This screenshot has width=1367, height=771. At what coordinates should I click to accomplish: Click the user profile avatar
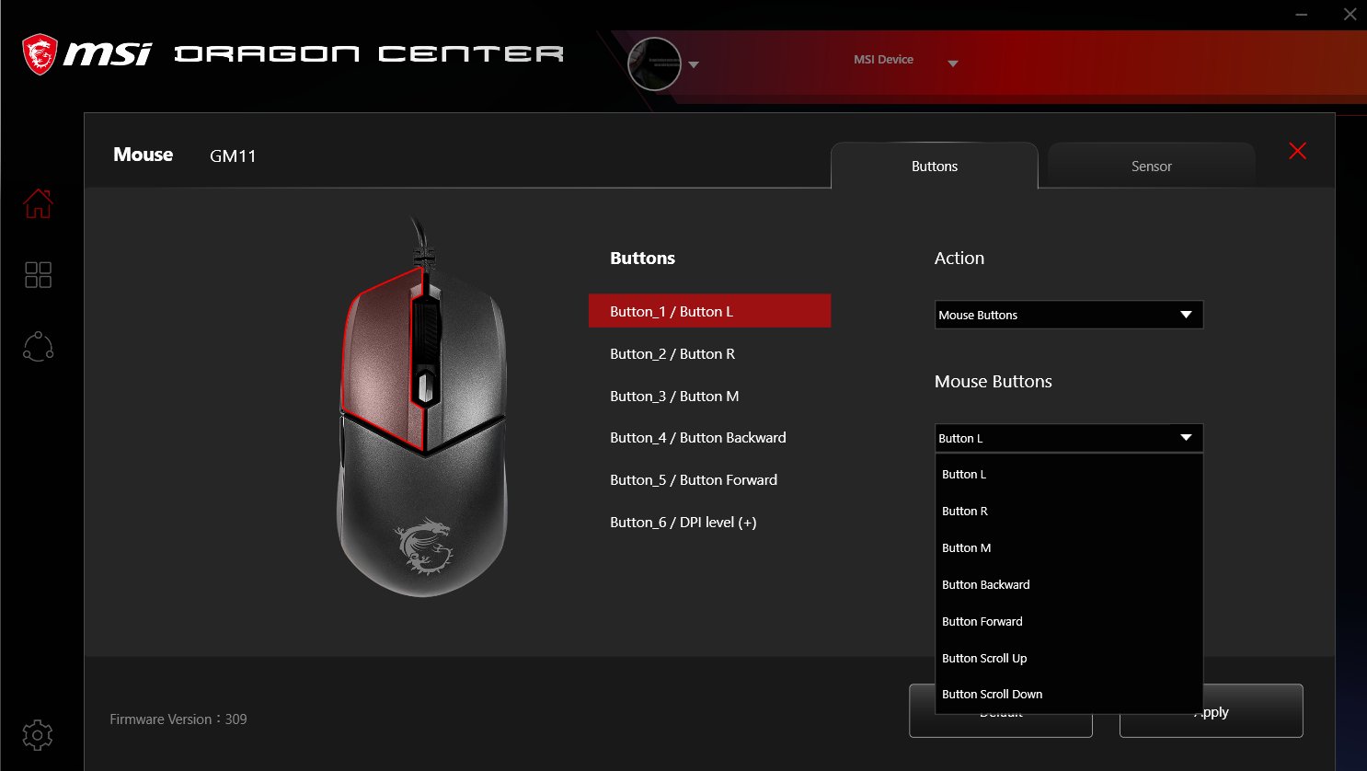654,63
